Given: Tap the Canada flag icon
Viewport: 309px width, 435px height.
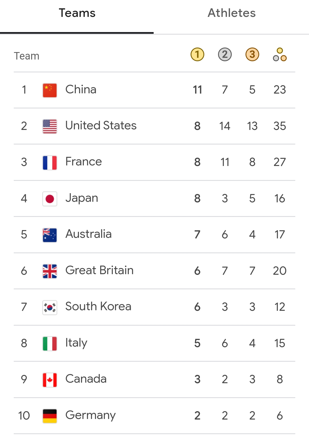Looking at the screenshot, I should point(50,380).
